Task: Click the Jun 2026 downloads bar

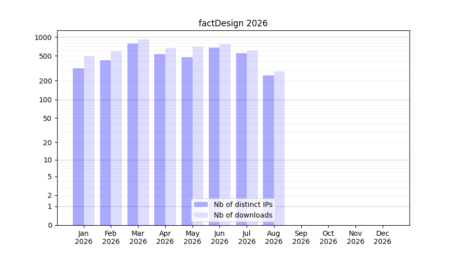Action: coord(225,135)
